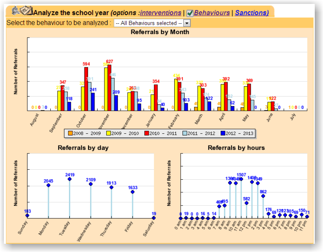323x252 pixels.
Task: Open the behaviour selection dropdown arrow
Action: 187,23
